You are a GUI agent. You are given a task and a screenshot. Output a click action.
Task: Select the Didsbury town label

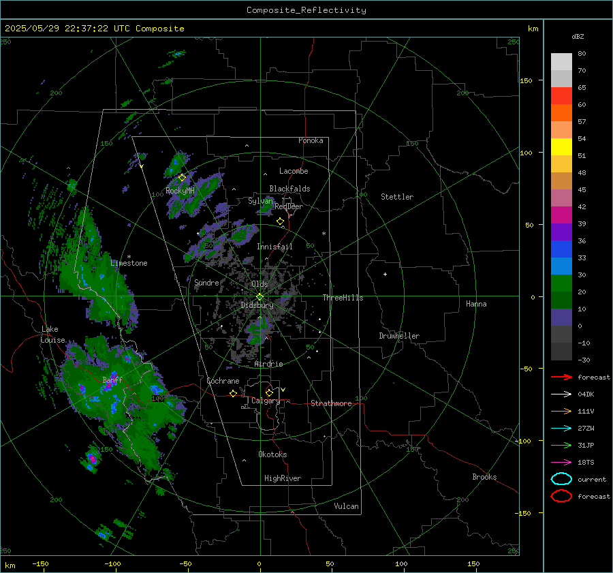point(257,305)
